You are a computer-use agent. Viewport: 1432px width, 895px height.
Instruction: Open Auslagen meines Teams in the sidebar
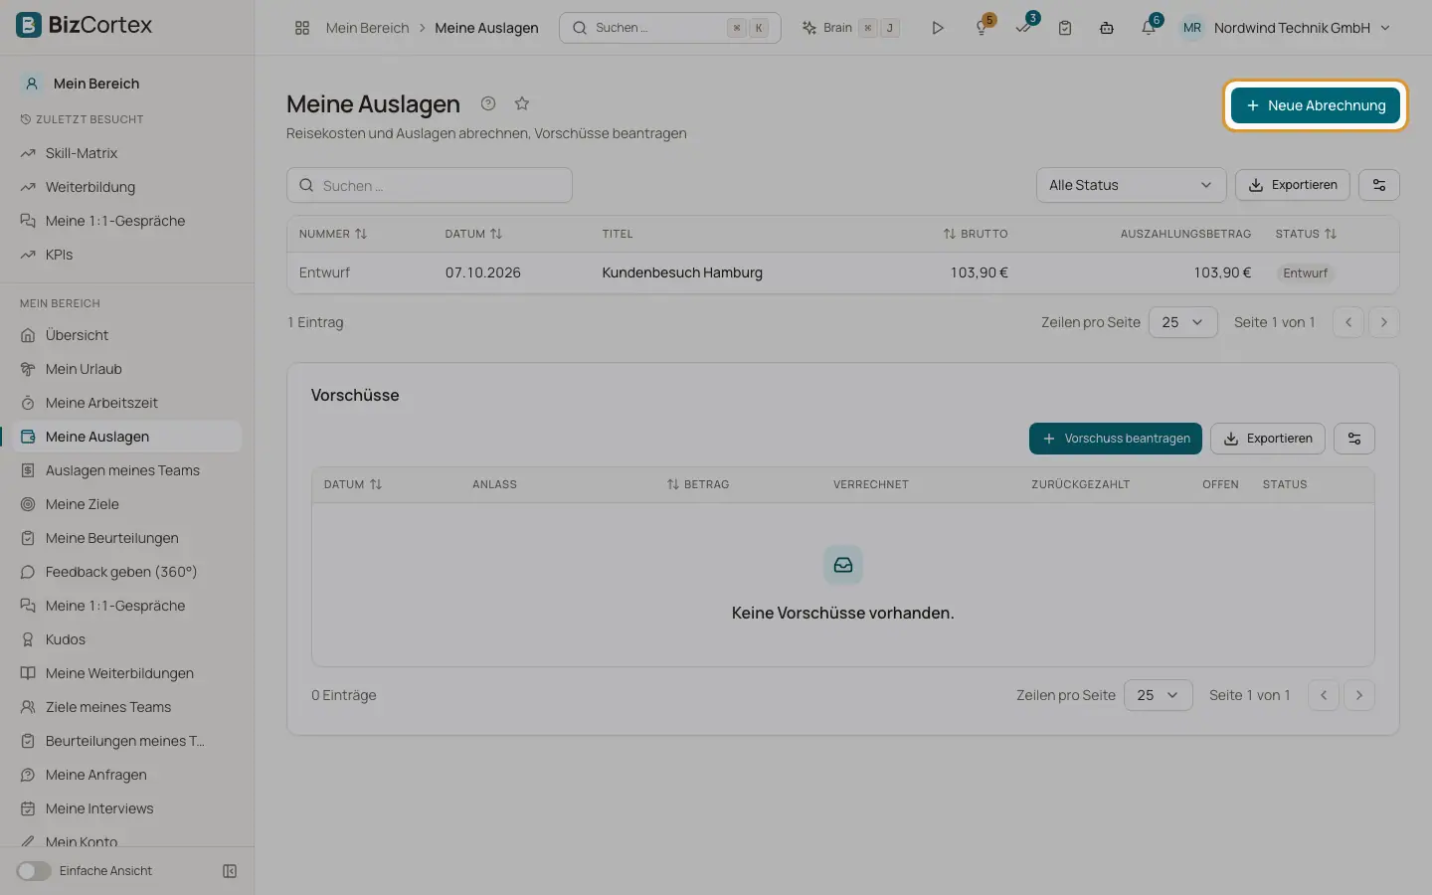click(121, 470)
